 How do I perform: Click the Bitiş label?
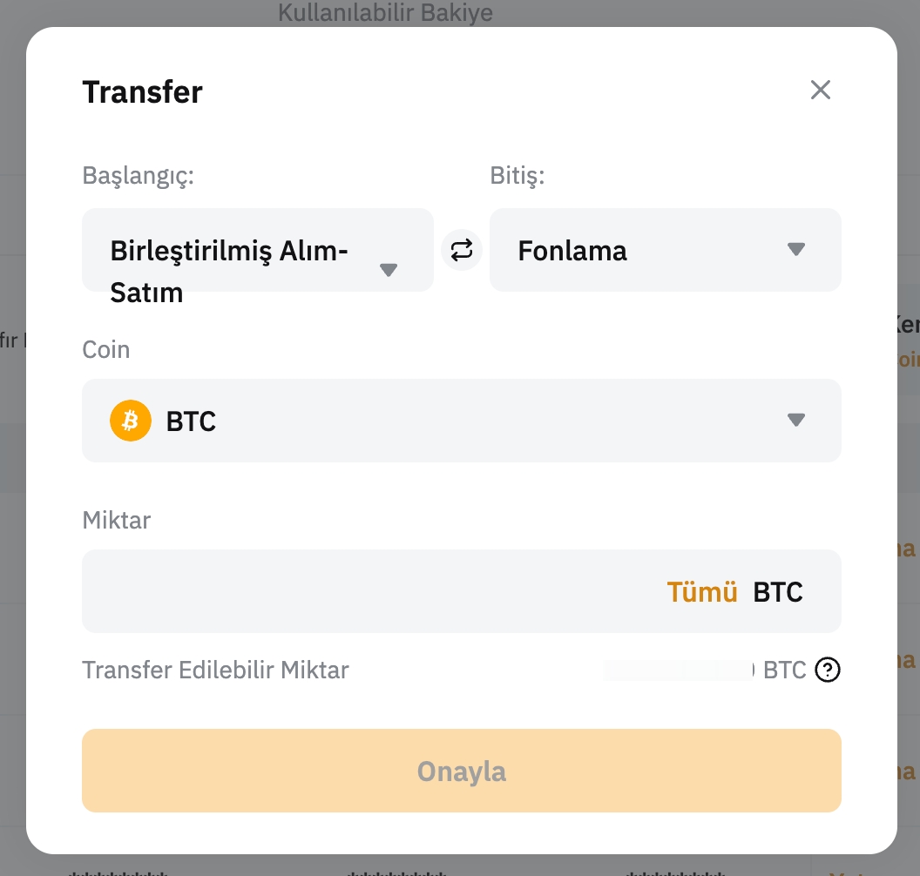pyautogui.click(x=517, y=175)
